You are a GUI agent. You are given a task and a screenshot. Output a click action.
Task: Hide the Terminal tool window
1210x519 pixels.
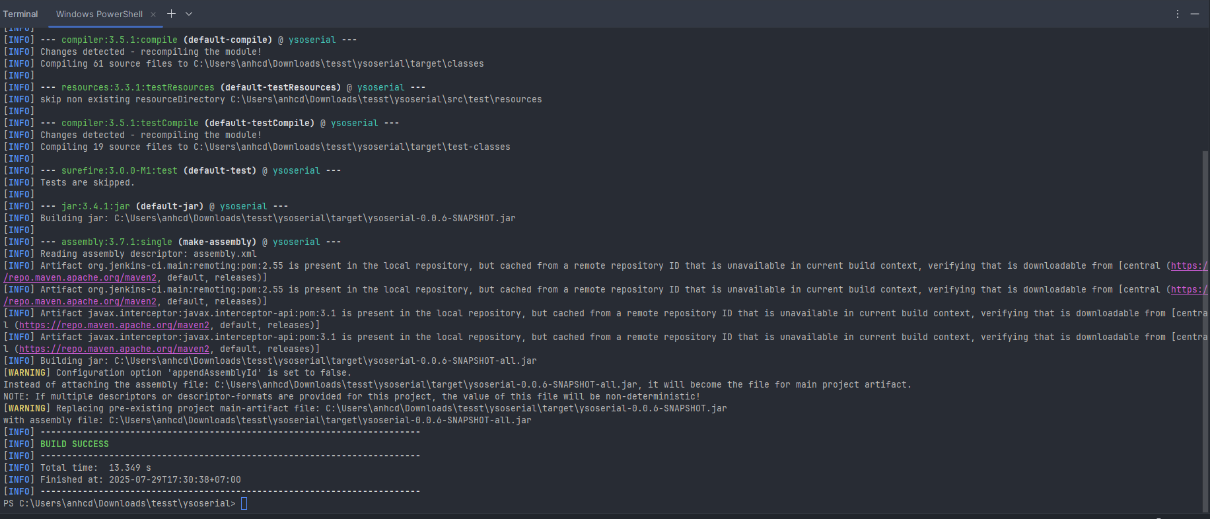tap(1195, 14)
